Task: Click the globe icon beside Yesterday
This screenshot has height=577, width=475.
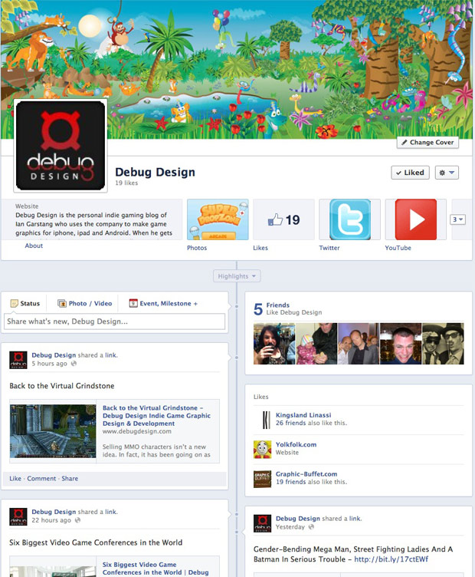Action: point(311,527)
